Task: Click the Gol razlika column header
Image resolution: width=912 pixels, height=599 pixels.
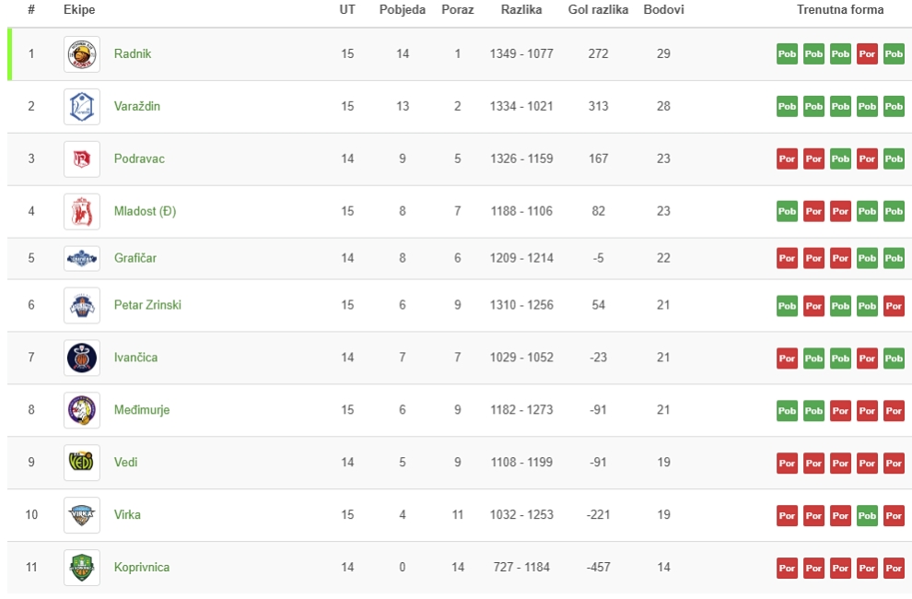Action: [598, 10]
